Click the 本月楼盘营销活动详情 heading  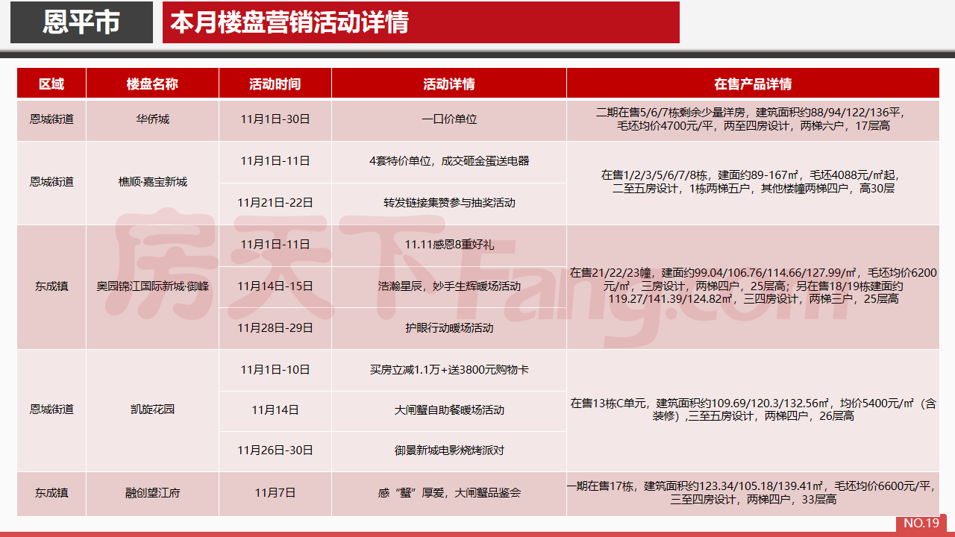click(x=289, y=22)
